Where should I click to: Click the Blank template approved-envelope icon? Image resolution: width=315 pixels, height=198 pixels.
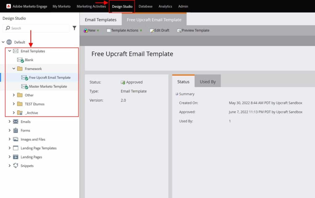pyautogui.click(x=20, y=60)
